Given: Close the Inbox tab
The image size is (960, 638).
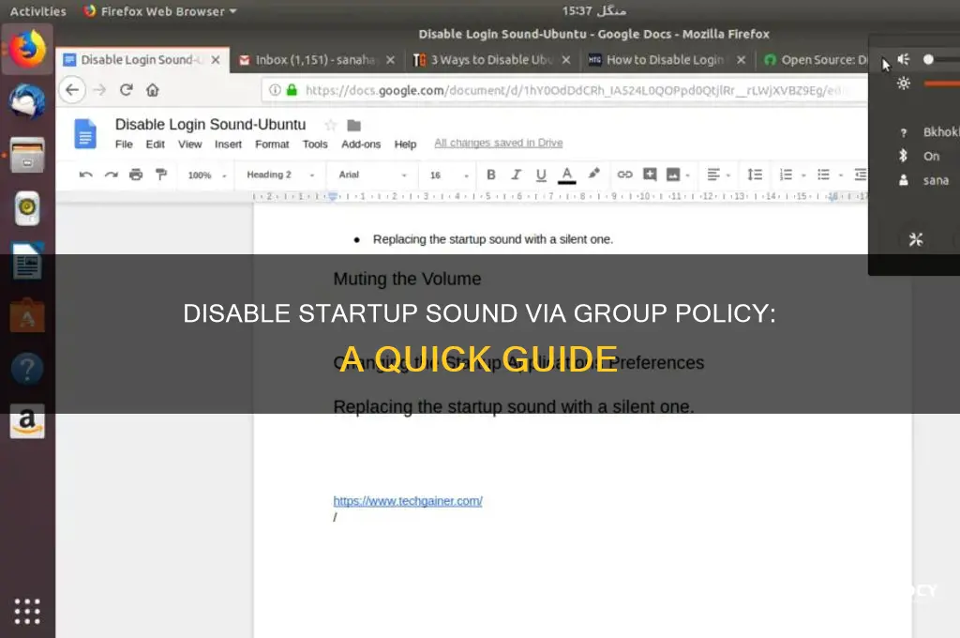Looking at the screenshot, I should tap(391, 60).
